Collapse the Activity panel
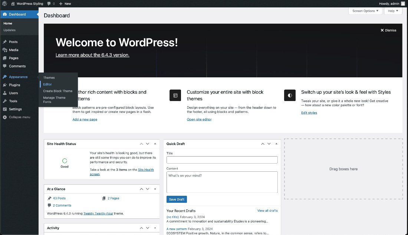The height and width of the screenshot is (235, 408). [155, 228]
